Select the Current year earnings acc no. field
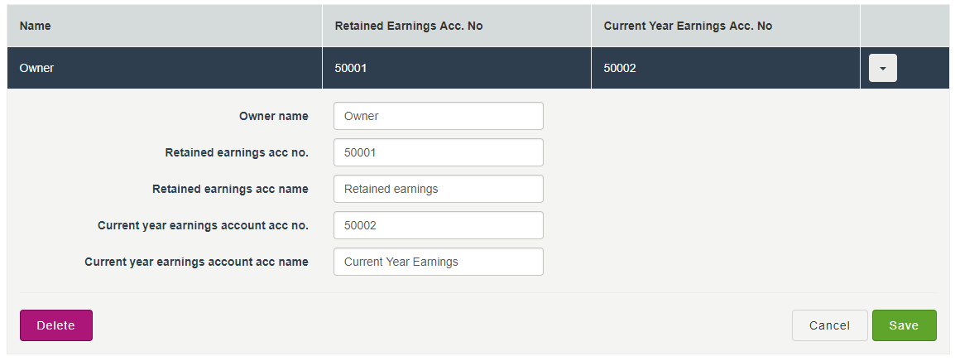Image resolution: width=955 pixels, height=361 pixels. click(x=438, y=225)
